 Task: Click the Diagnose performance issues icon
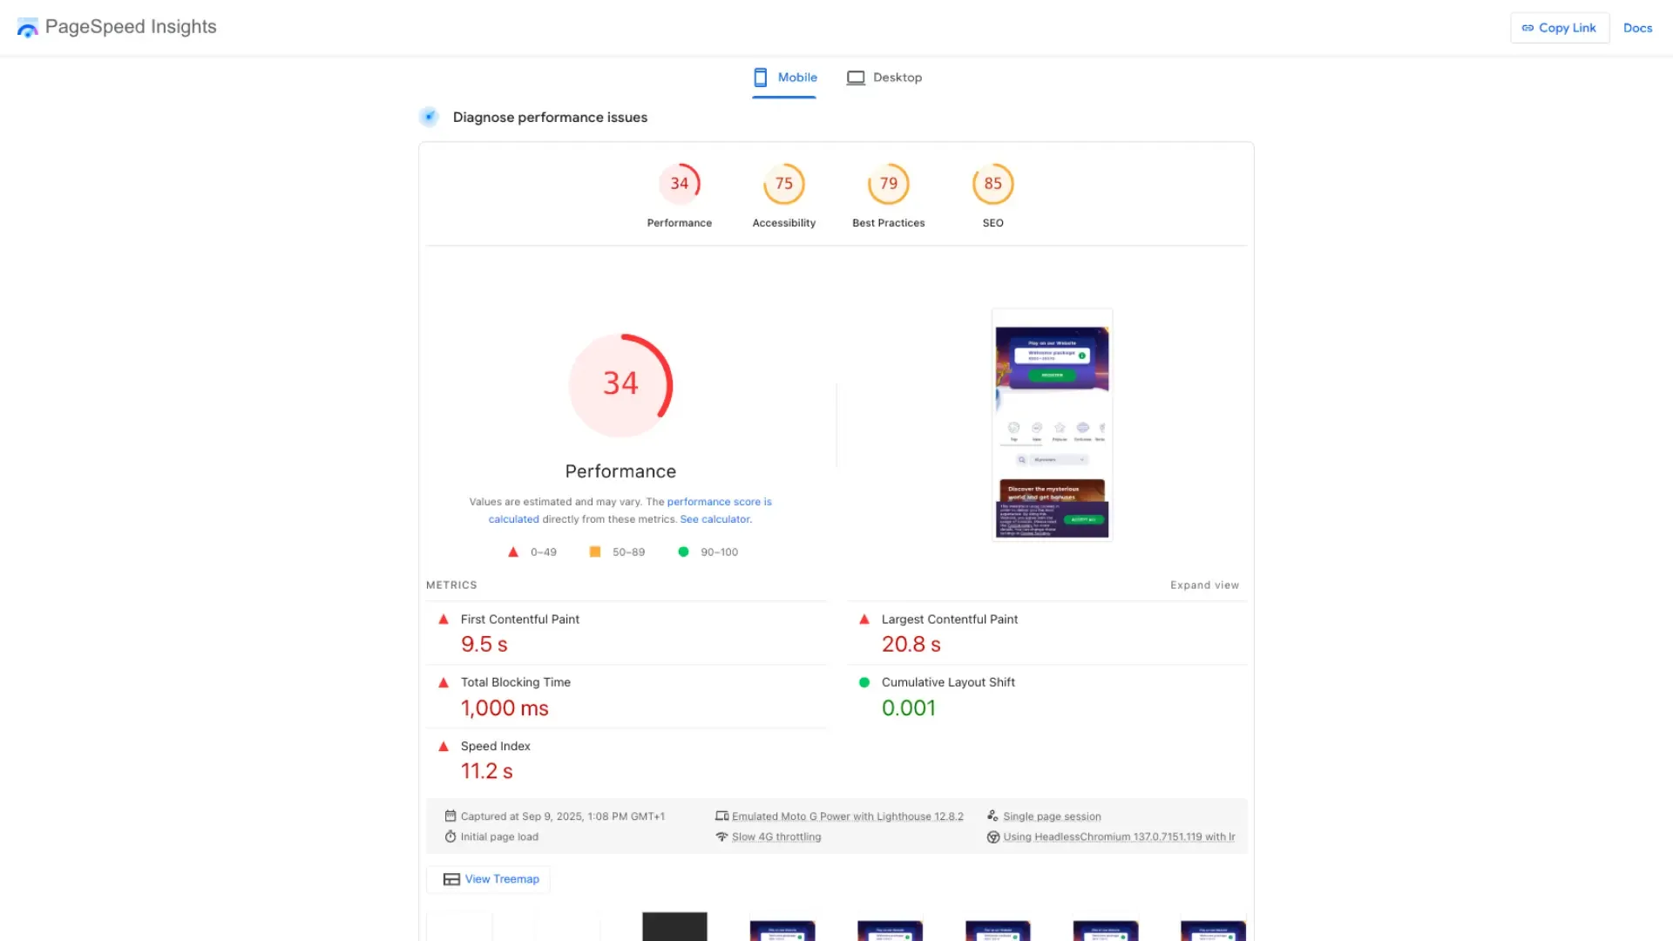click(x=429, y=117)
